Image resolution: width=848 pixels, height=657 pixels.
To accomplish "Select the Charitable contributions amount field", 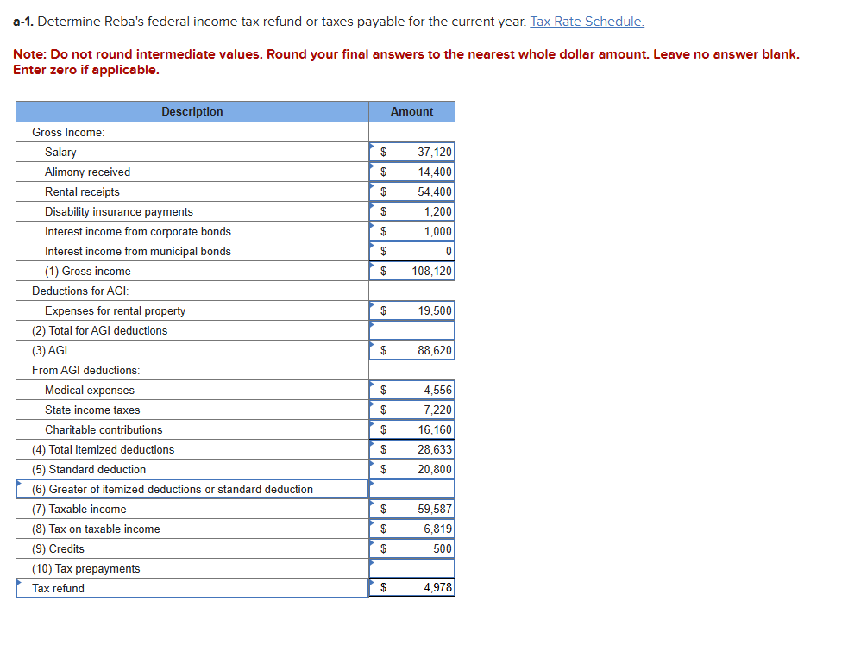I will (x=411, y=430).
